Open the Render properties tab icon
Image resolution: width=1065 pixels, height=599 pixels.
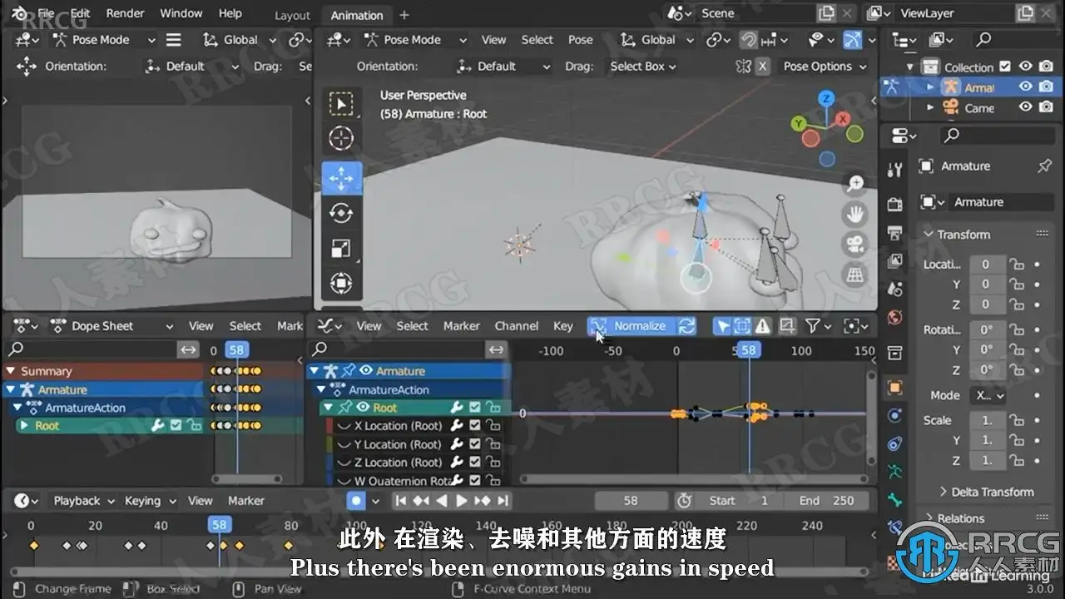point(895,205)
